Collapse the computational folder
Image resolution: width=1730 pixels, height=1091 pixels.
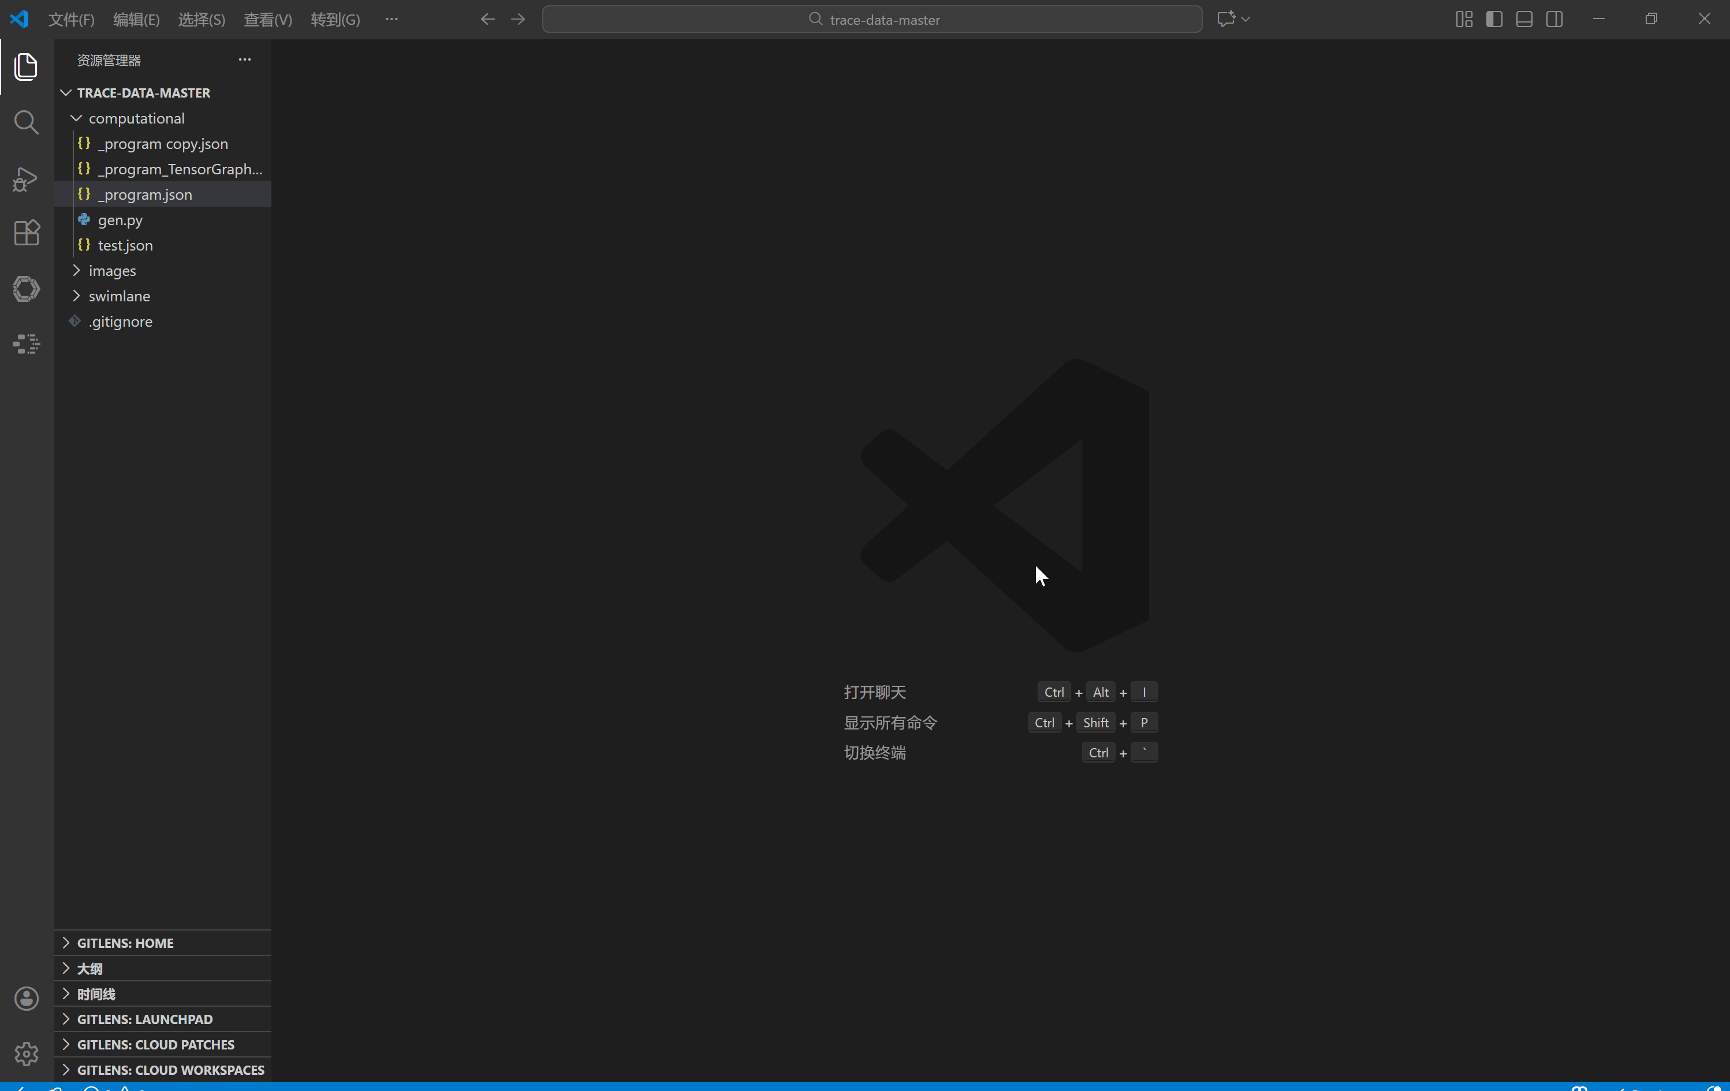pos(136,118)
